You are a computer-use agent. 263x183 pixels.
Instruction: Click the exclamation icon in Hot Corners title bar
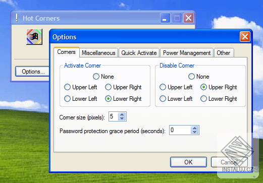[x=17, y=18]
